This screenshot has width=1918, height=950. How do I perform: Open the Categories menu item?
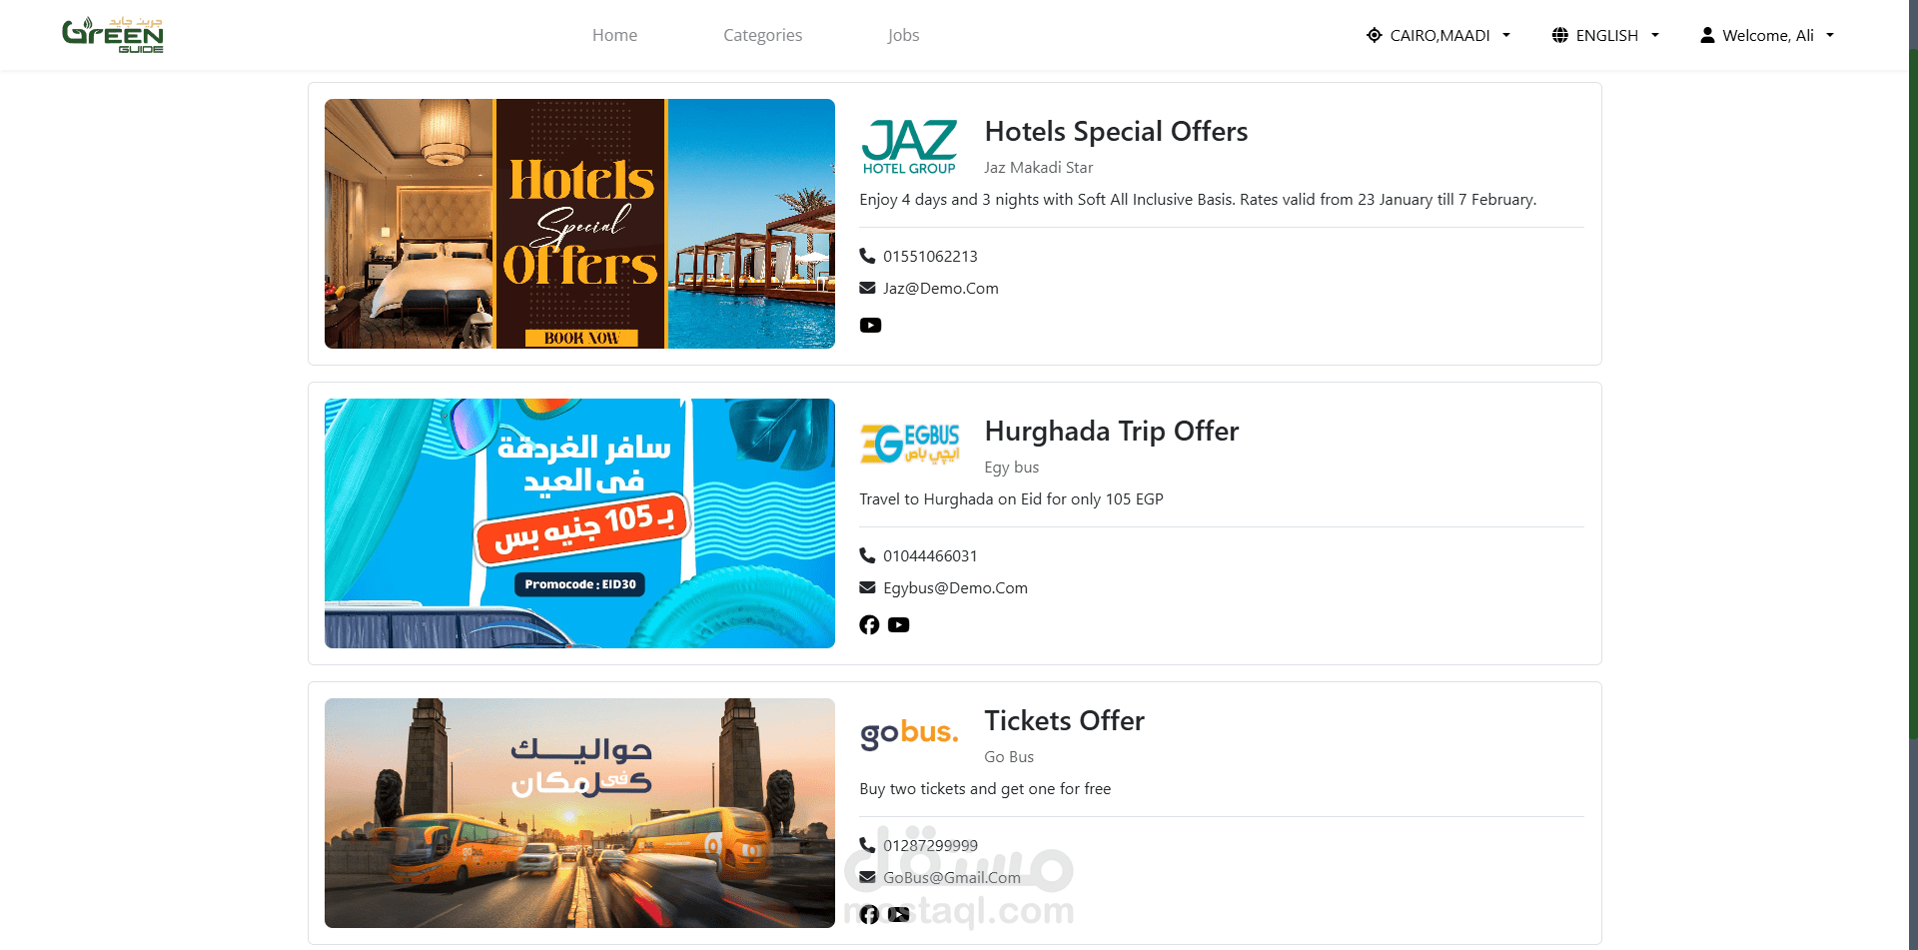762,35
